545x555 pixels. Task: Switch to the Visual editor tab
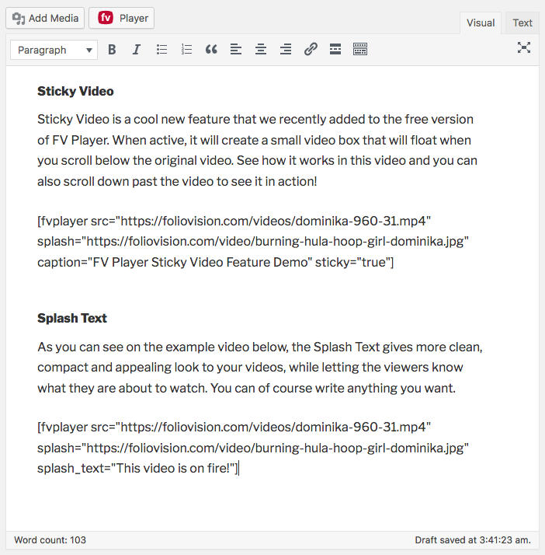pyautogui.click(x=481, y=23)
